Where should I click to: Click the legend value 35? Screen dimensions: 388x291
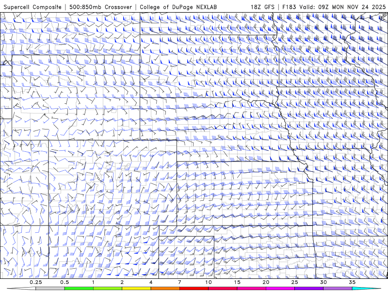[x=352, y=282]
